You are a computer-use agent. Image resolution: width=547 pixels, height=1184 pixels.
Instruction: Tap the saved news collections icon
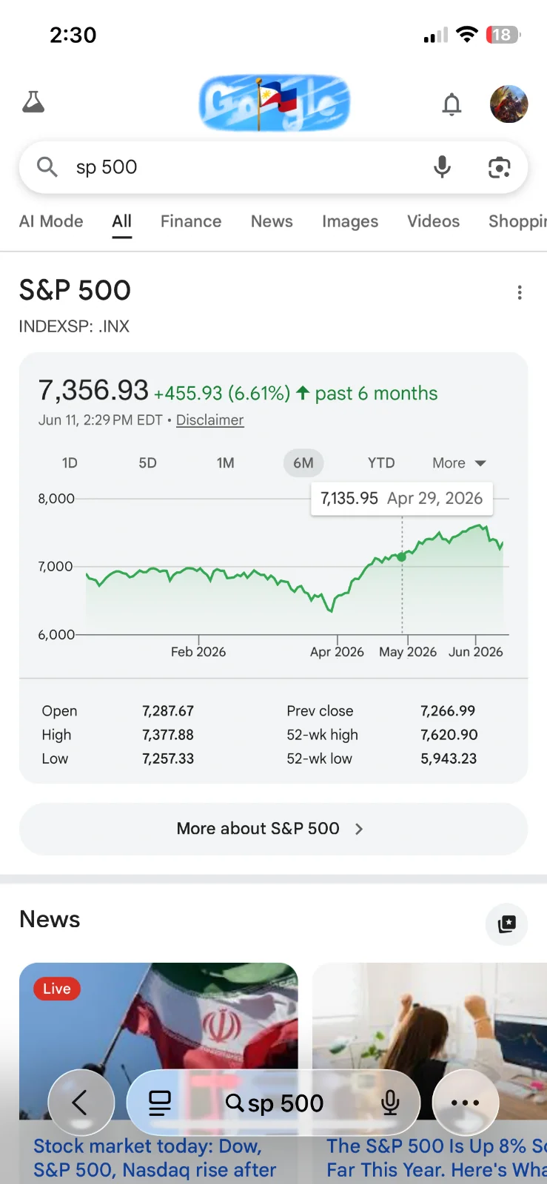point(507,924)
